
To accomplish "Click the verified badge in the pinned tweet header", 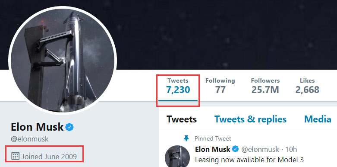I will click(x=236, y=149).
